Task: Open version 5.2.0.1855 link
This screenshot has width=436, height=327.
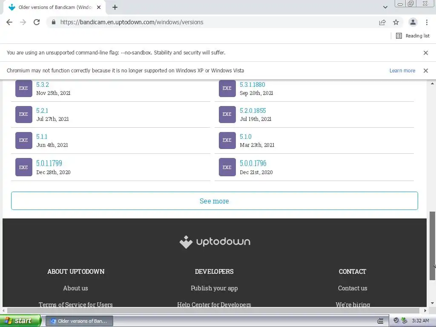Action: (x=253, y=111)
